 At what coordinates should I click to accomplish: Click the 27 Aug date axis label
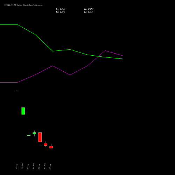pos(50,167)
